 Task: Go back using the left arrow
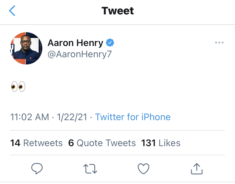click(x=12, y=11)
